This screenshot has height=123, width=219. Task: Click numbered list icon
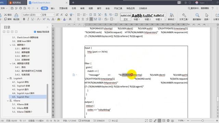pos(85,15)
